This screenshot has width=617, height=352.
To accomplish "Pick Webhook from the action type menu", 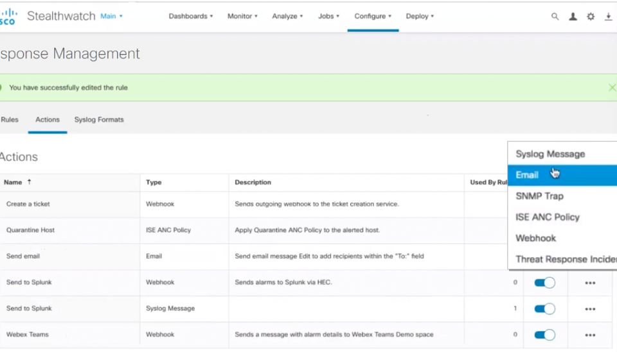I will pyautogui.click(x=562, y=239).
